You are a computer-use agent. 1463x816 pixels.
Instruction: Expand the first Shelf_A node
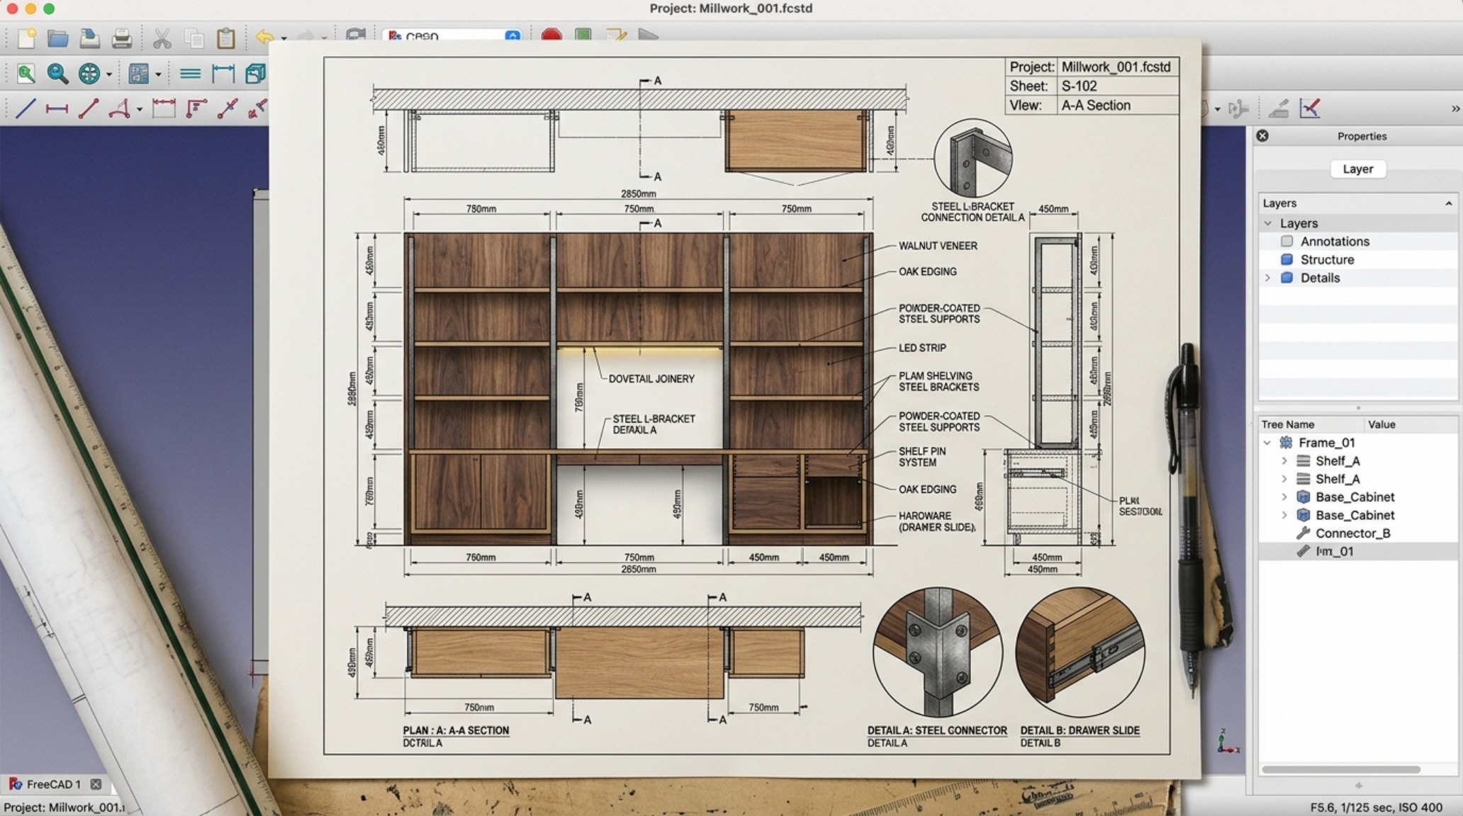coord(1284,460)
